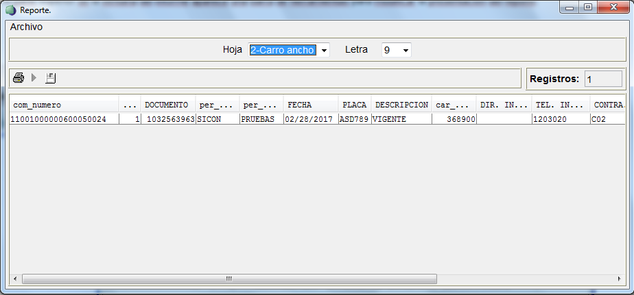
Task: Click the DESCRIPCION column header
Action: coord(401,105)
